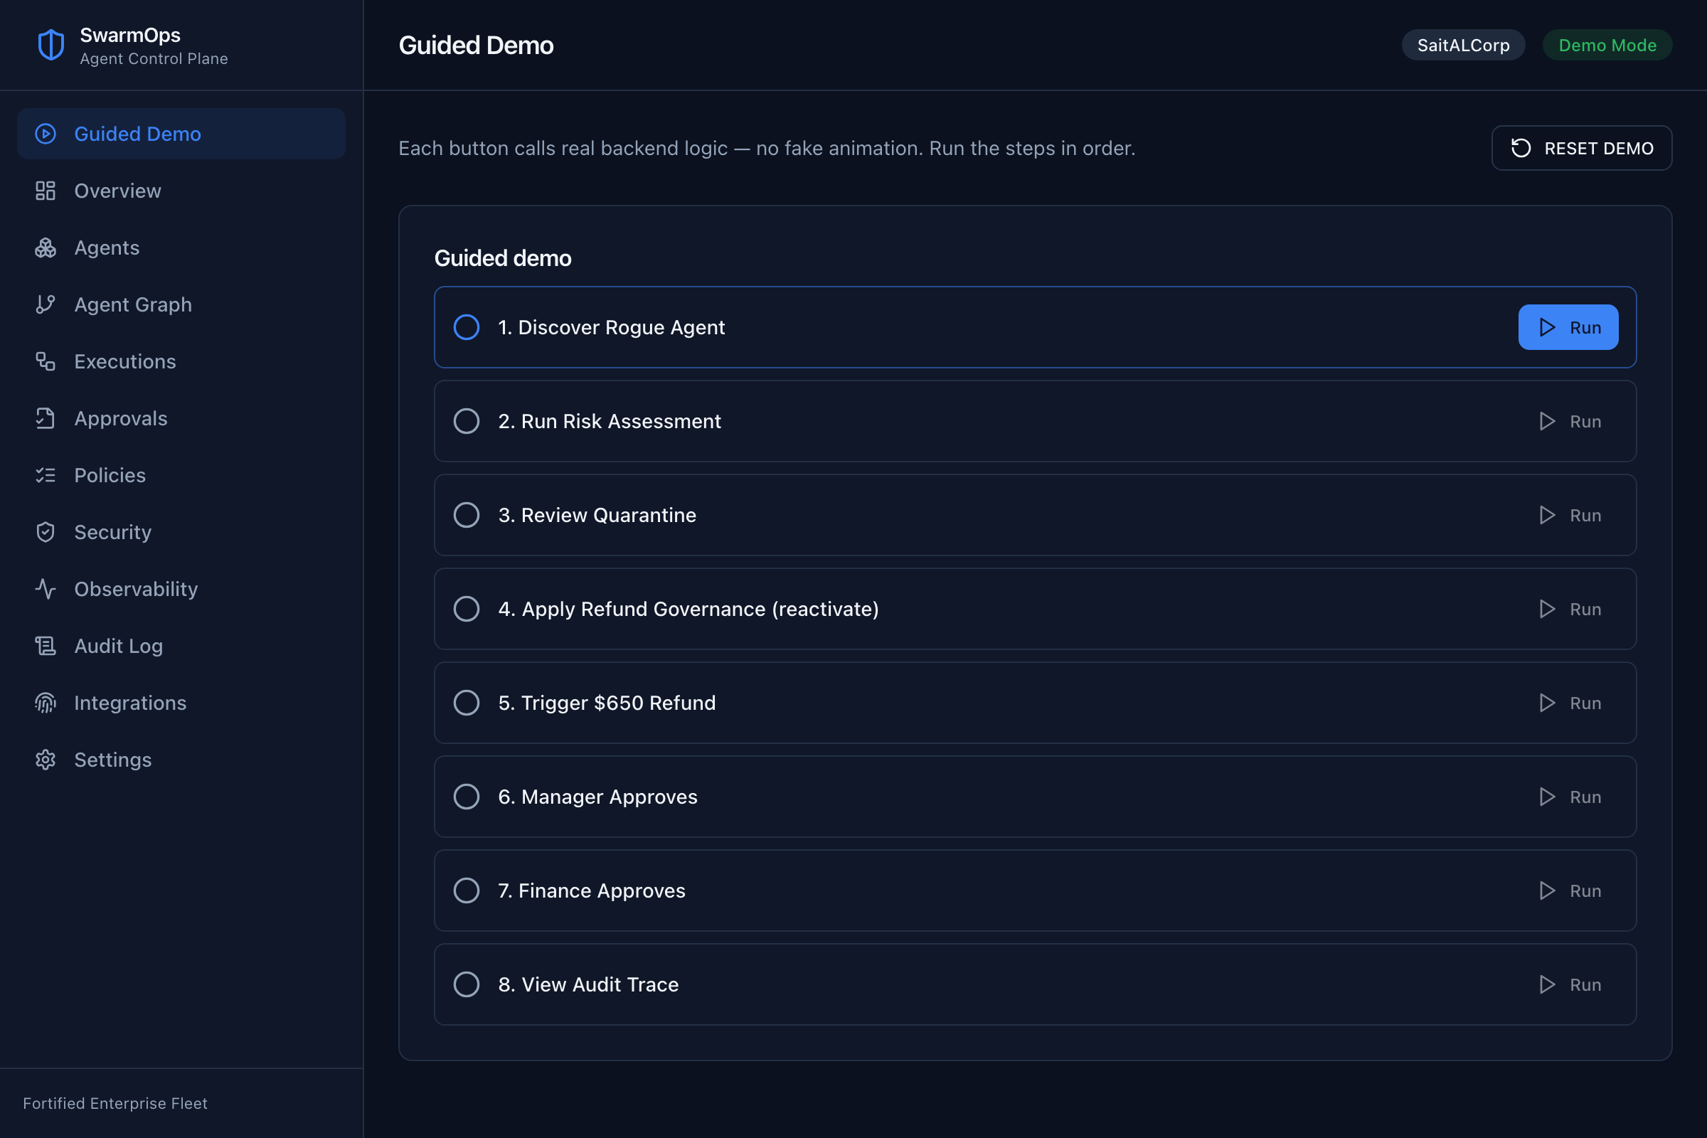This screenshot has width=1707, height=1138.
Task: Click the Settings gear icon
Action: point(46,760)
